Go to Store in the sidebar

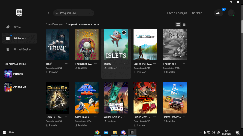[17, 27]
